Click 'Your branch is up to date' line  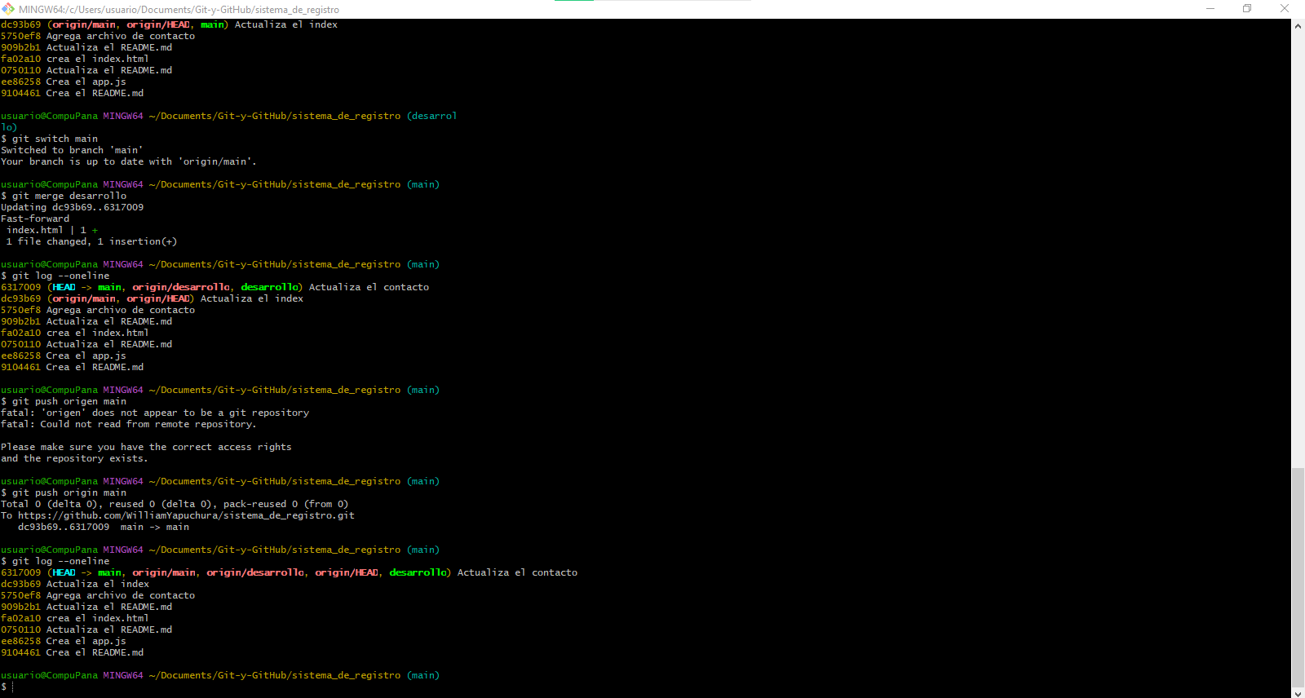pos(129,161)
